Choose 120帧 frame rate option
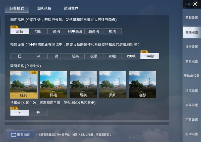 131,56
